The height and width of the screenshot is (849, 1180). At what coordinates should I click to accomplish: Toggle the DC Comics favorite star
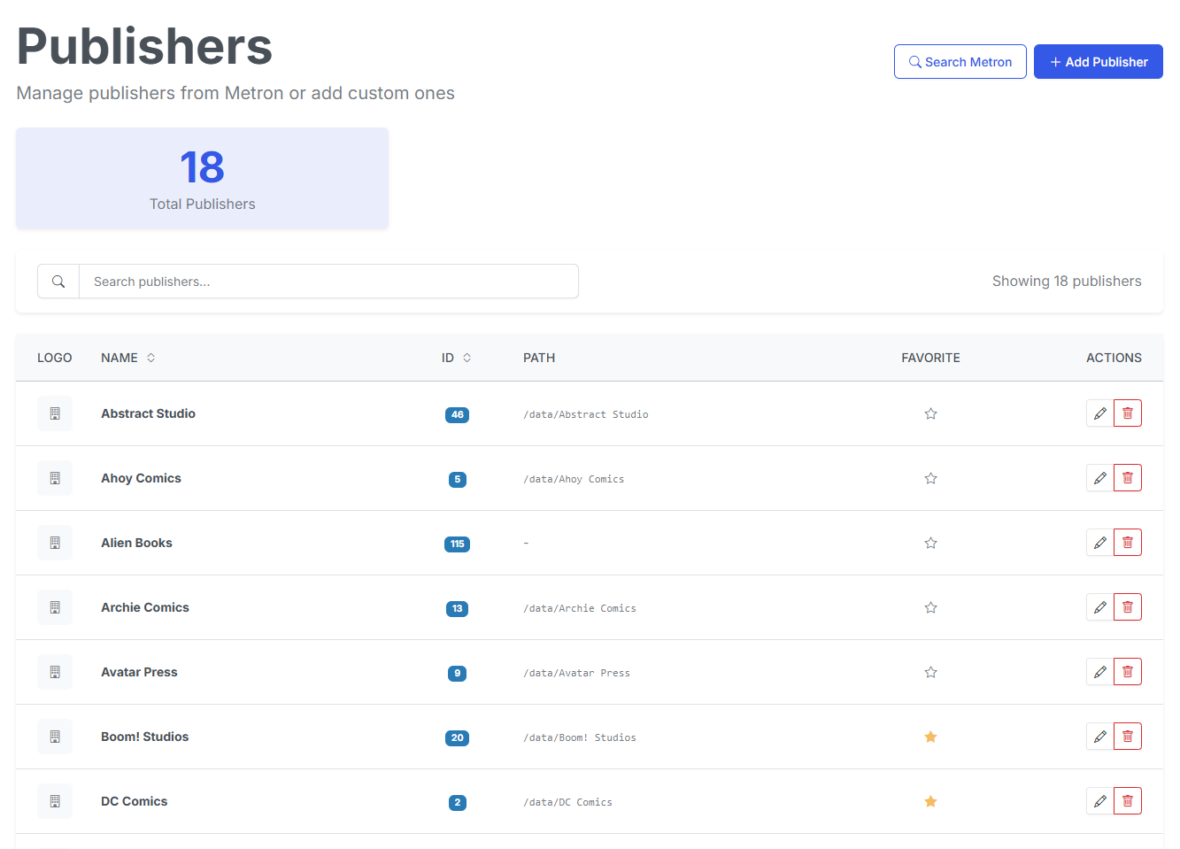point(930,801)
